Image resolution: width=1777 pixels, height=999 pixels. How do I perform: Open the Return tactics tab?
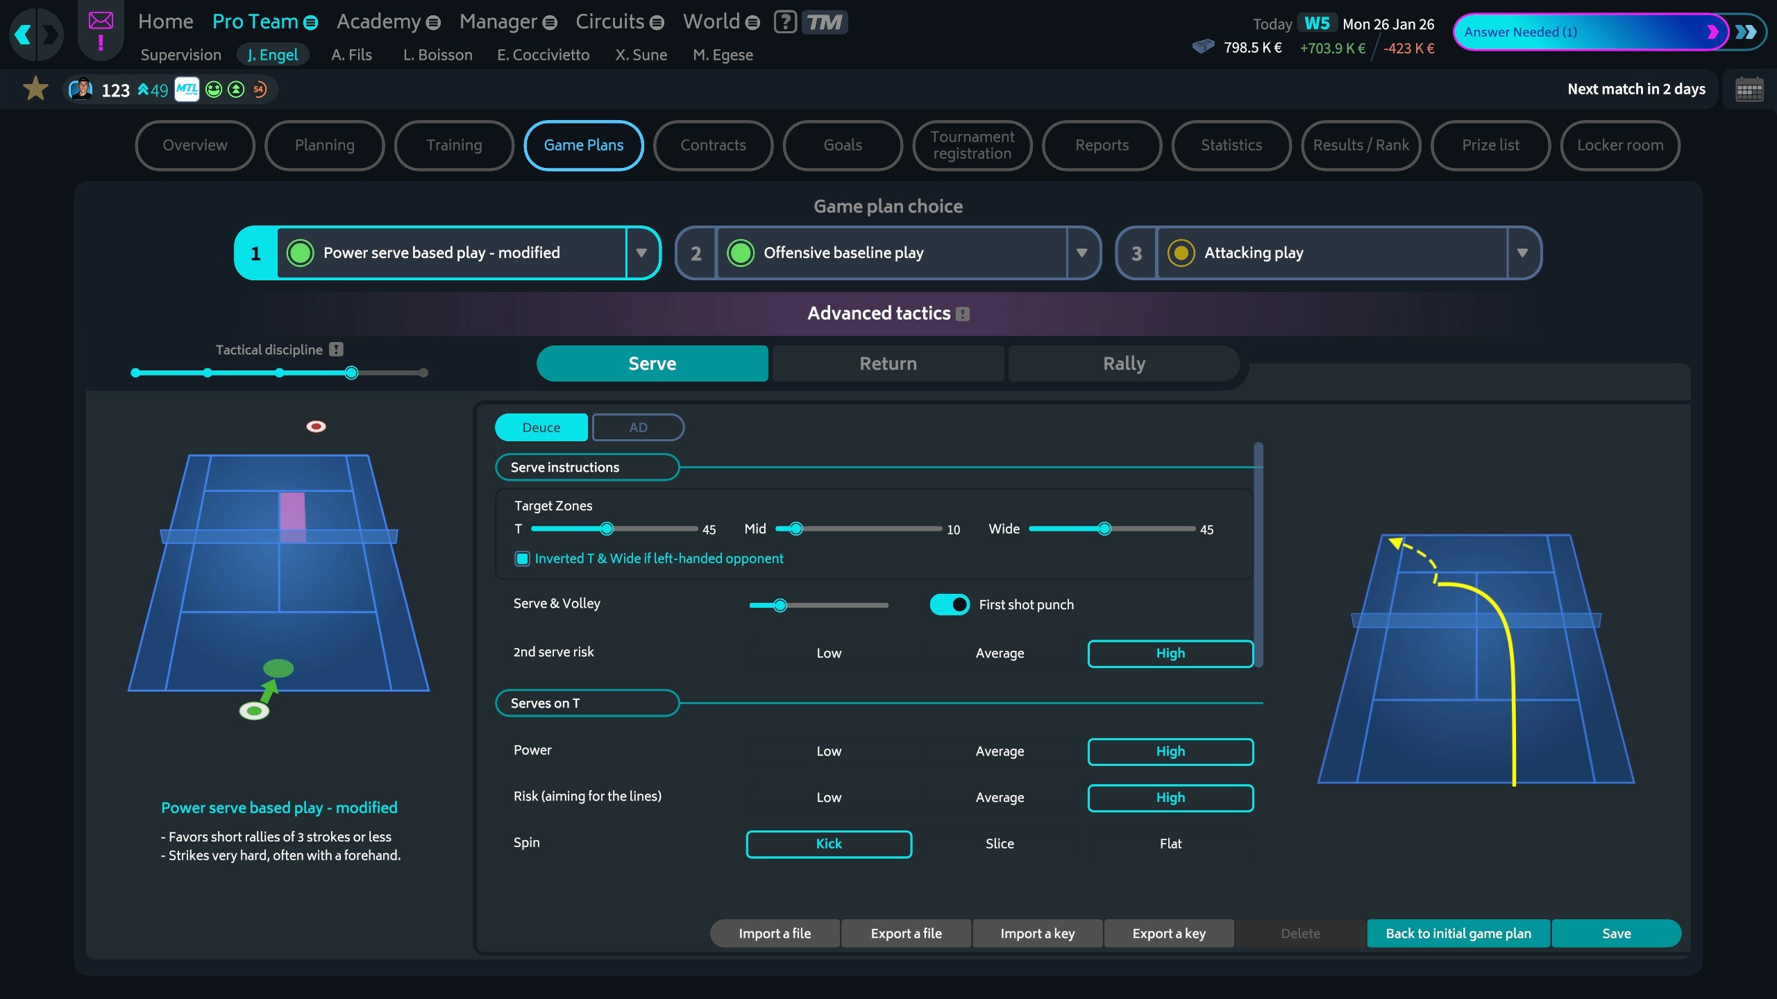888,364
